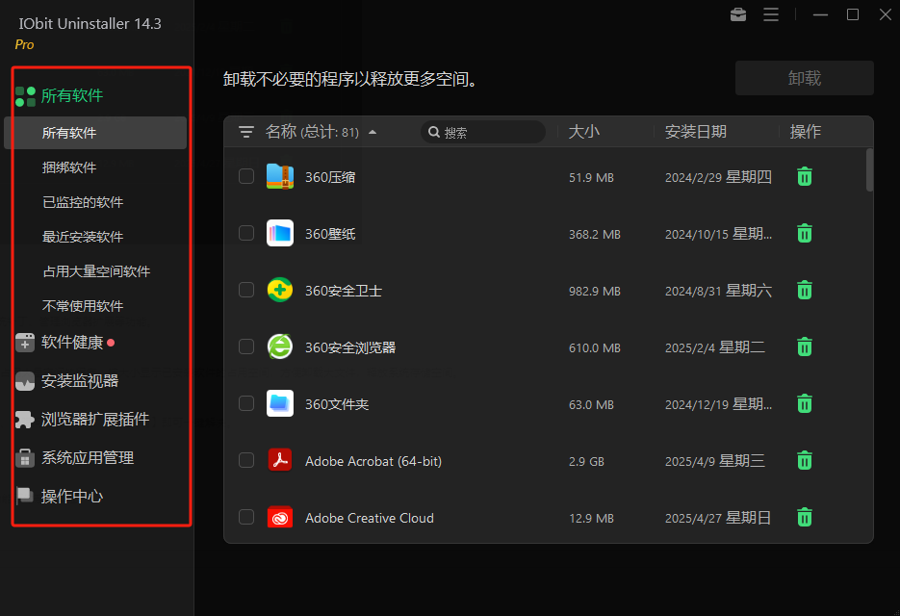Click the filter icon beside 名称 header
The image size is (900, 616).
[x=246, y=132]
